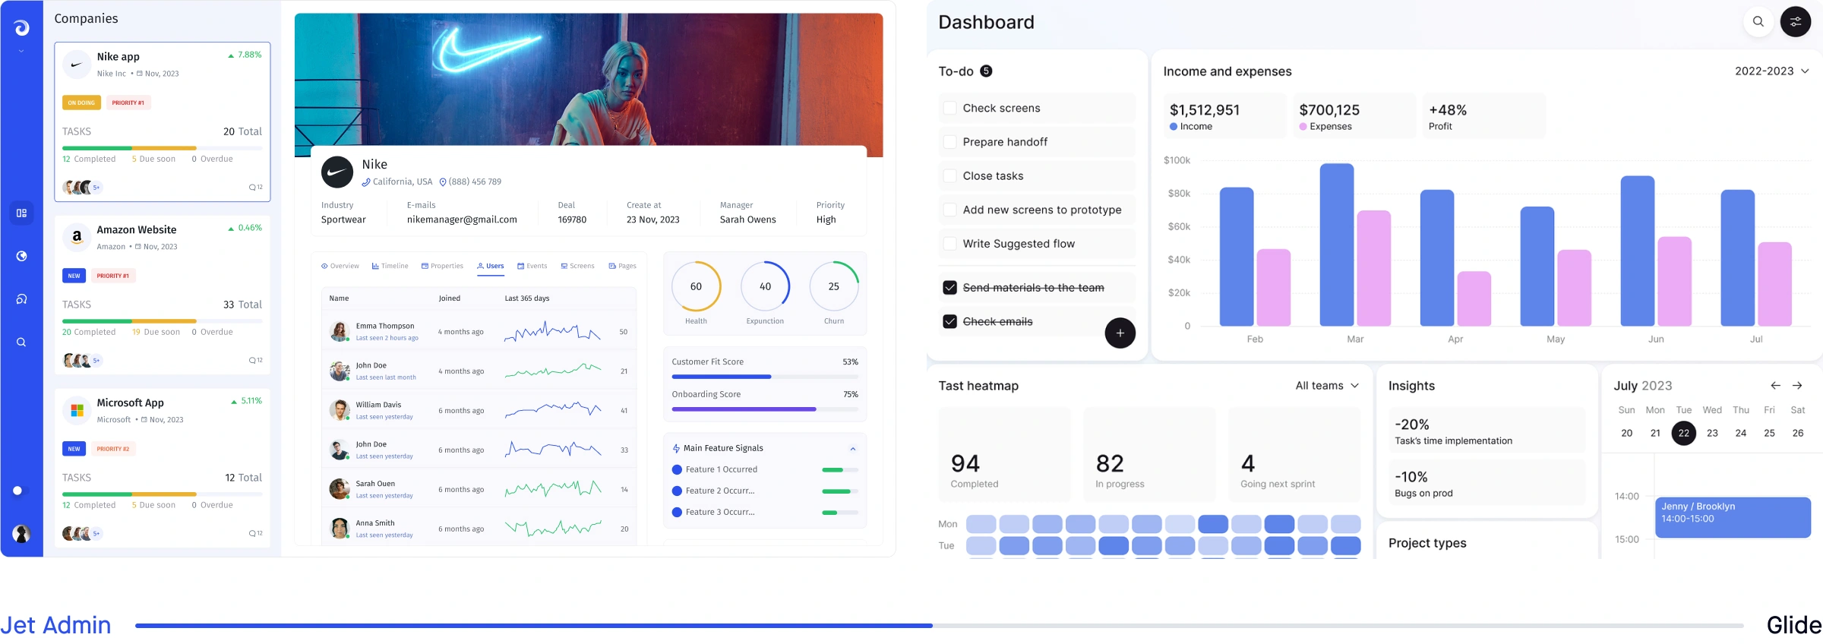Switch to the Events tab
The height and width of the screenshot is (644, 1823).
[x=532, y=266]
